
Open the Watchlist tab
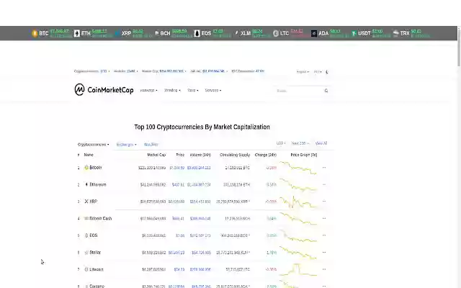151,145
